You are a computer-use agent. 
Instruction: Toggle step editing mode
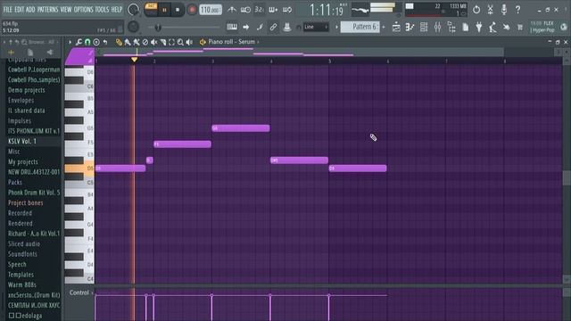[260, 27]
